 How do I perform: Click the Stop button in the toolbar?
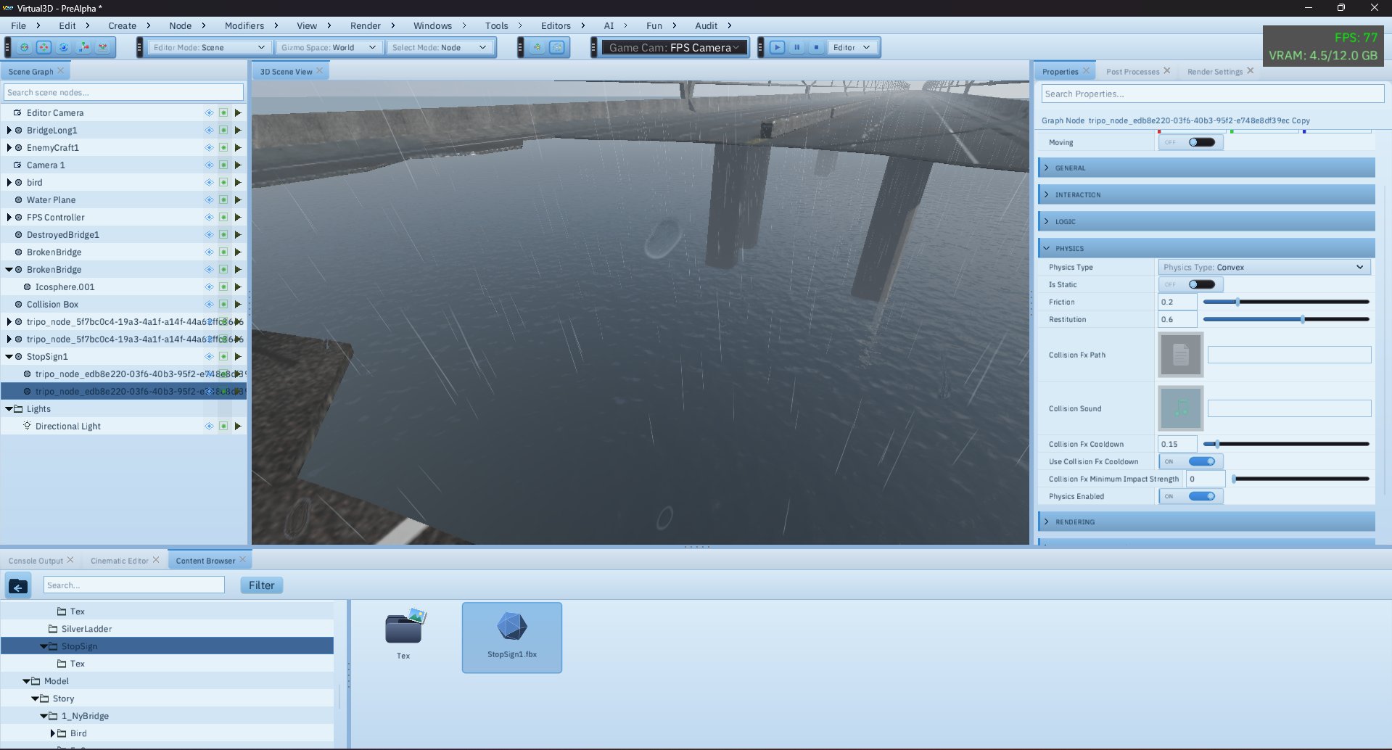tap(816, 47)
